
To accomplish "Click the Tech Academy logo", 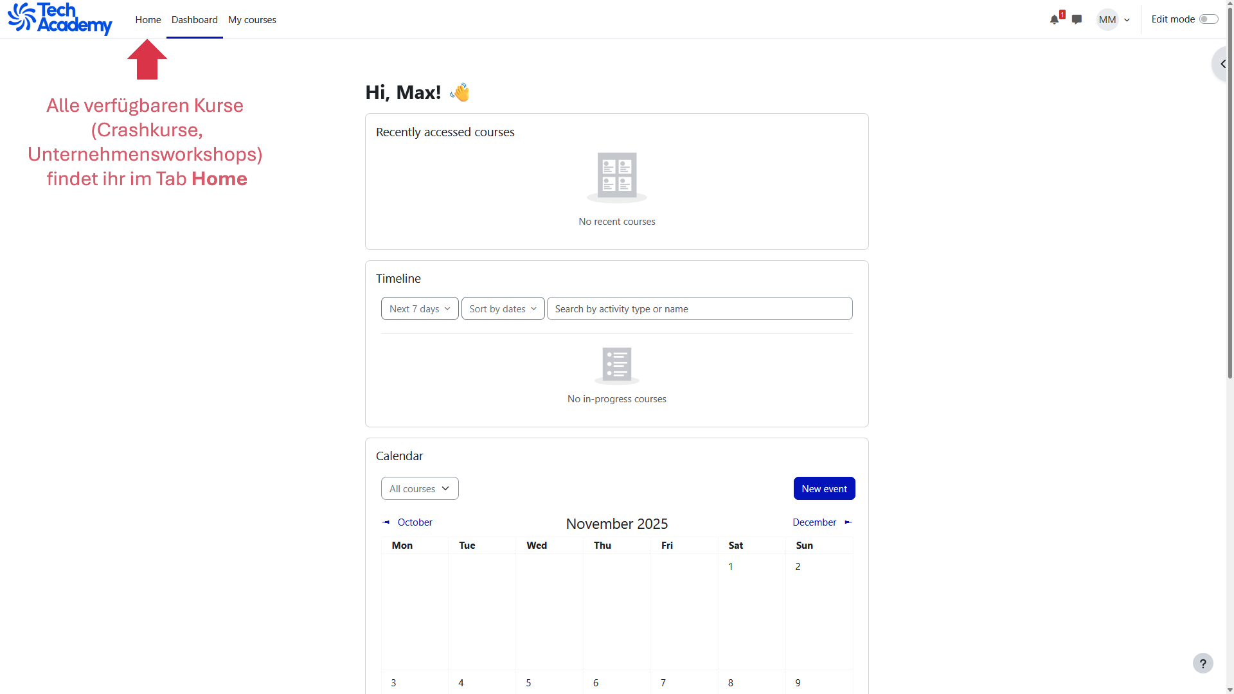I will point(60,19).
